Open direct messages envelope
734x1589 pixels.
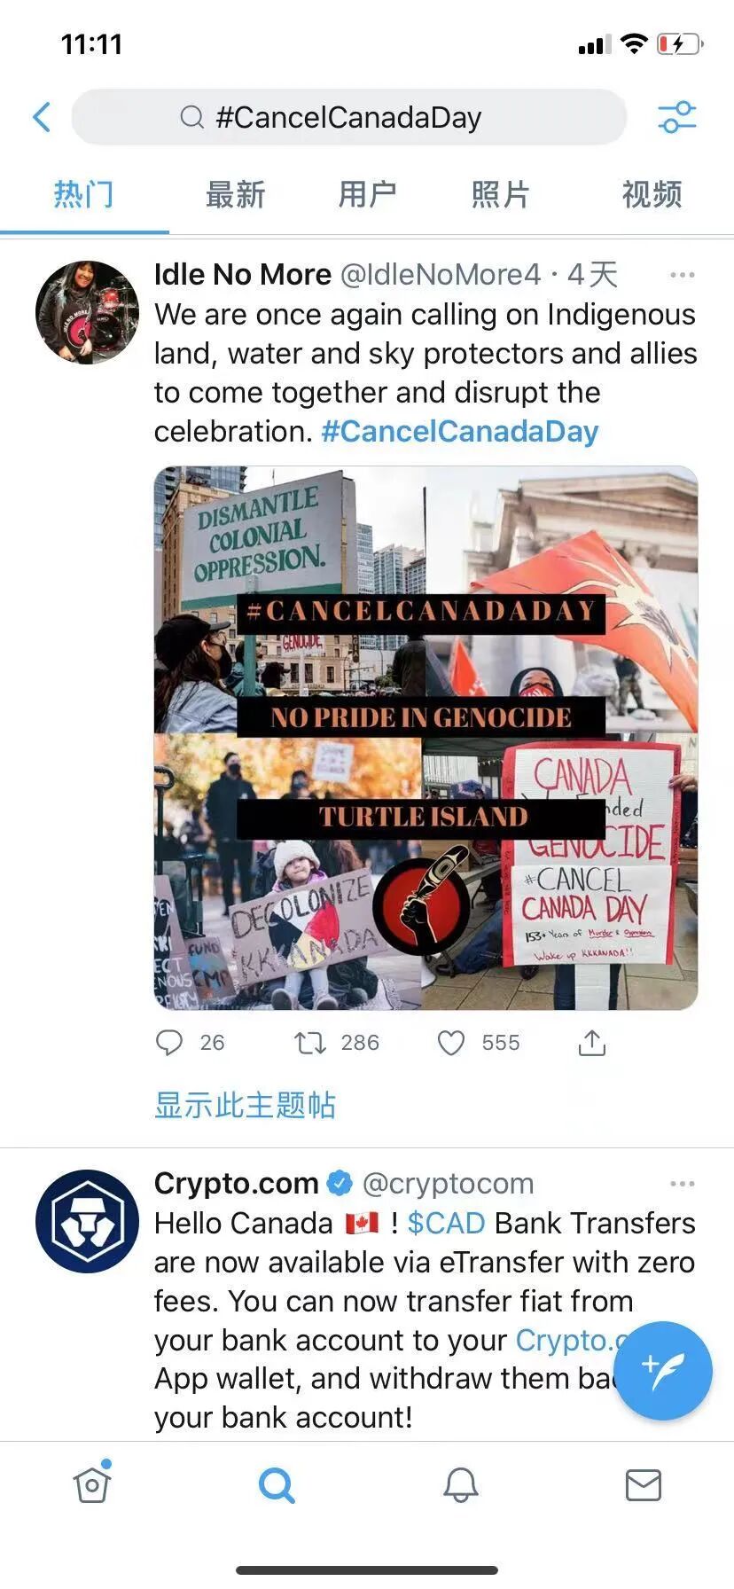[x=644, y=1484]
